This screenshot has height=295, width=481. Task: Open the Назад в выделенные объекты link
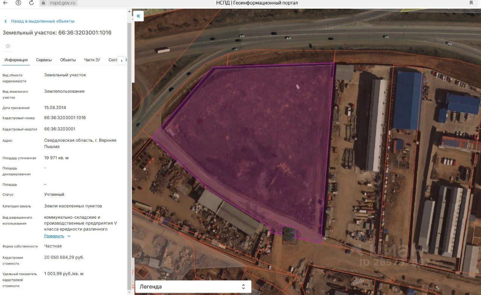tap(42, 21)
